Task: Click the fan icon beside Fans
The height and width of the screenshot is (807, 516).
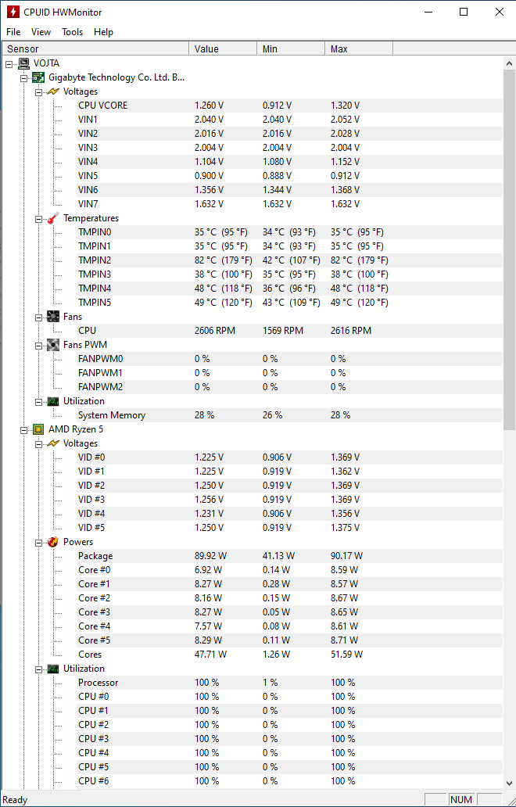Action: (53, 317)
